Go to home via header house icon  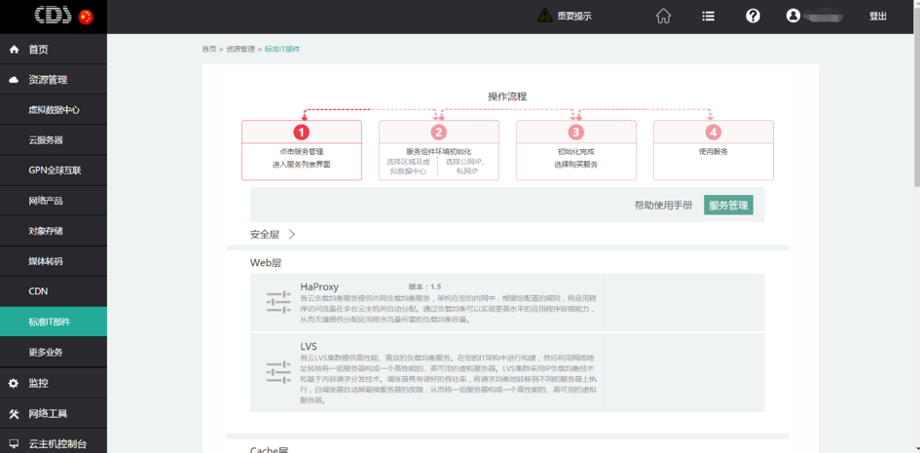pos(663,17)
